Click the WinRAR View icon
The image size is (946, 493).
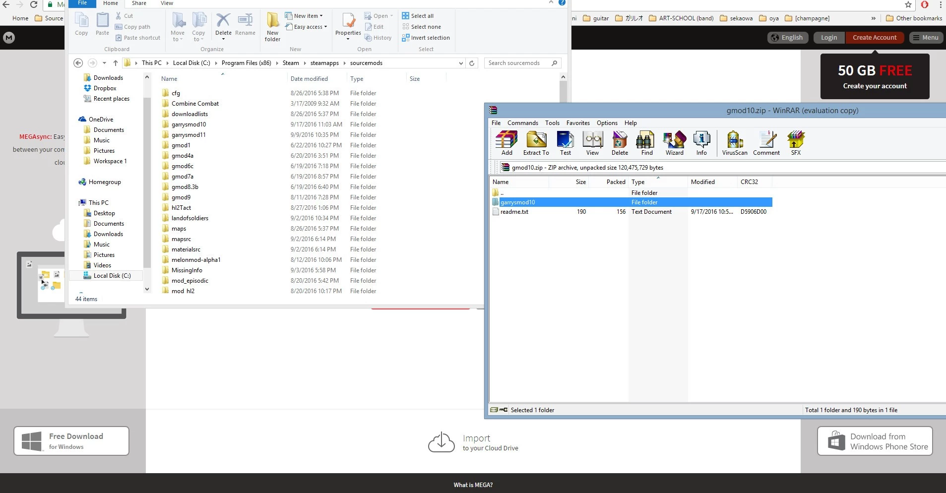(592, 143)
